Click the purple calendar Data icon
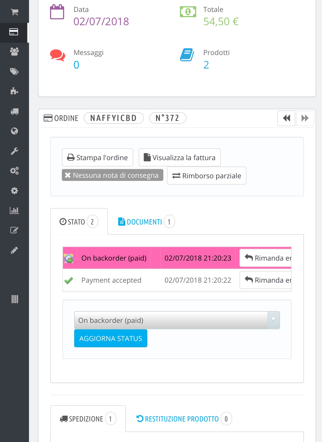The width and height of the screenshot is (322, 442). point(57,12)
